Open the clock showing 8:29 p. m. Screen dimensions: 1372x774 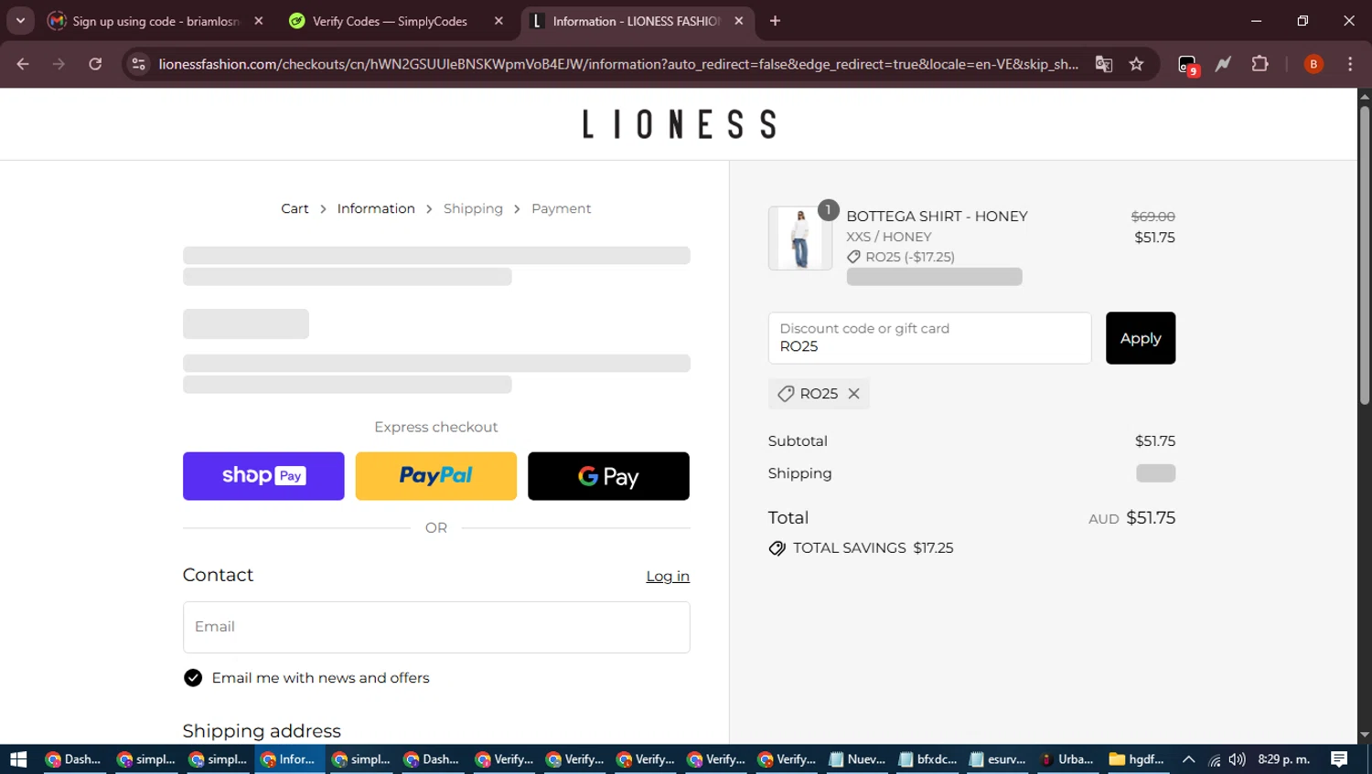click(1284, 759)
